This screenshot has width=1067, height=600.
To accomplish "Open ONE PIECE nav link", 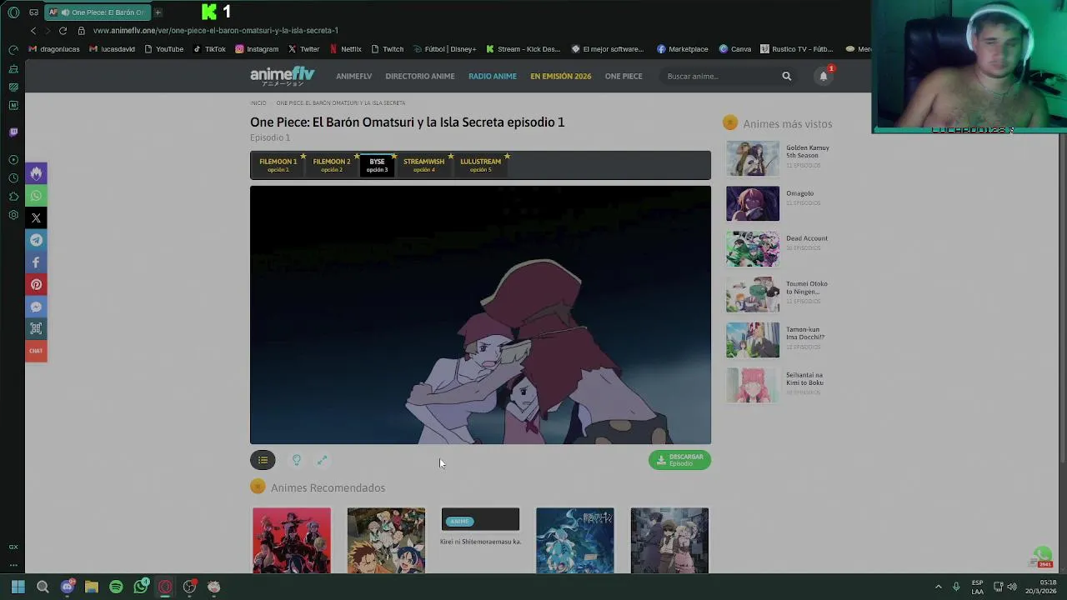I will click(x=624, y=76).
